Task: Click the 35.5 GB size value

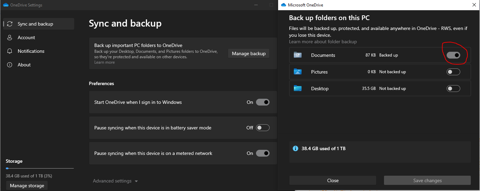Action: coord(369,89)
